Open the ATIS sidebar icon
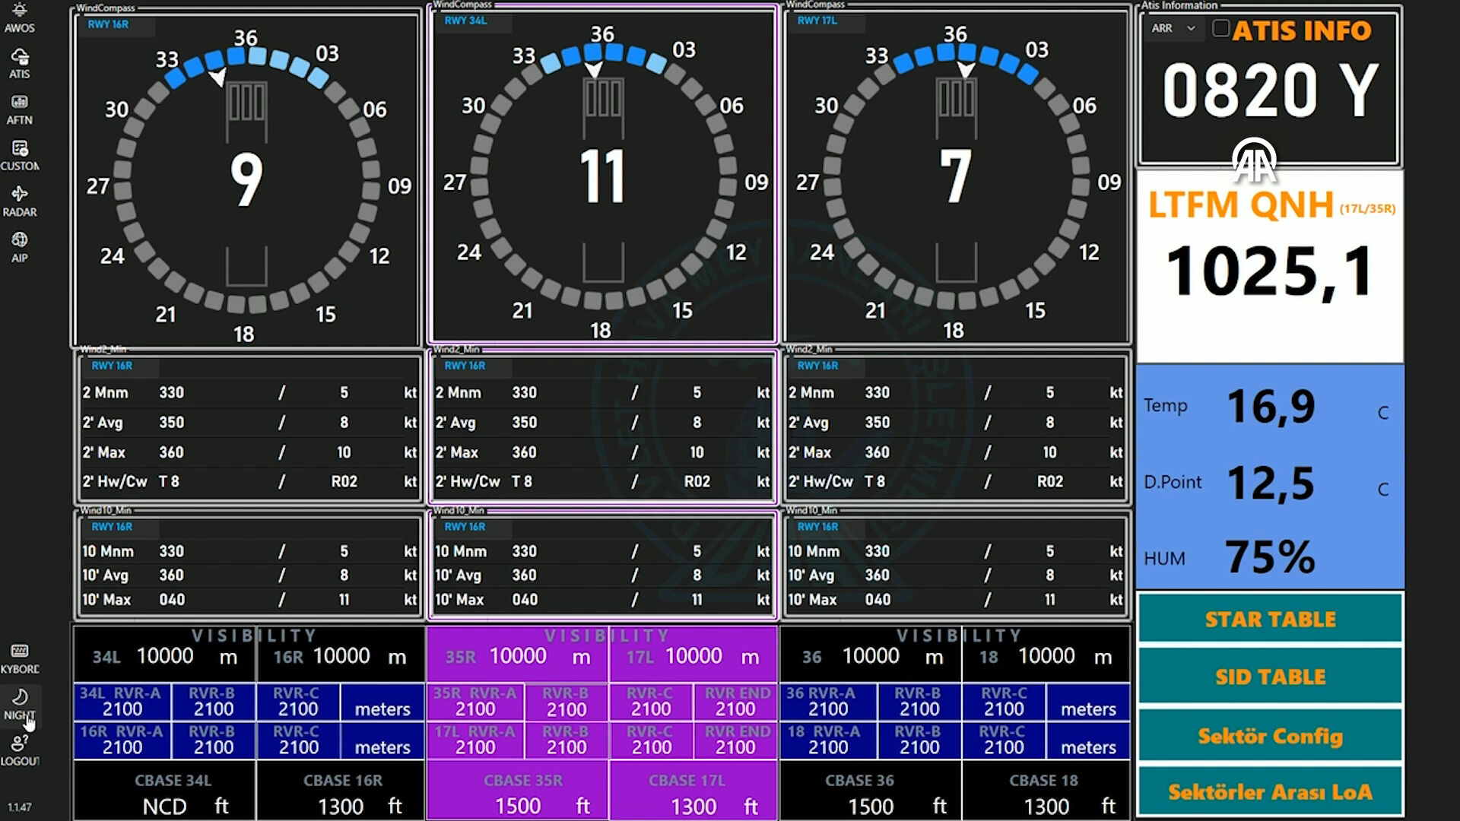Image resolution: width=1460 pixels, height=821 pixels. point(20,64)
